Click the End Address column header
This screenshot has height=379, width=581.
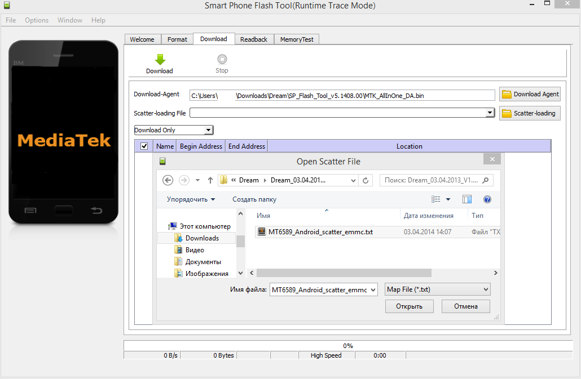(247, 146)
